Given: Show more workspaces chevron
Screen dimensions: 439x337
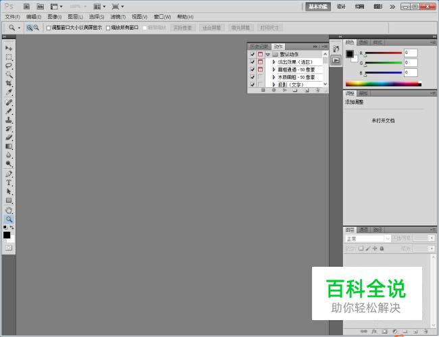Looking at the screenshot, I should [392, 7].
